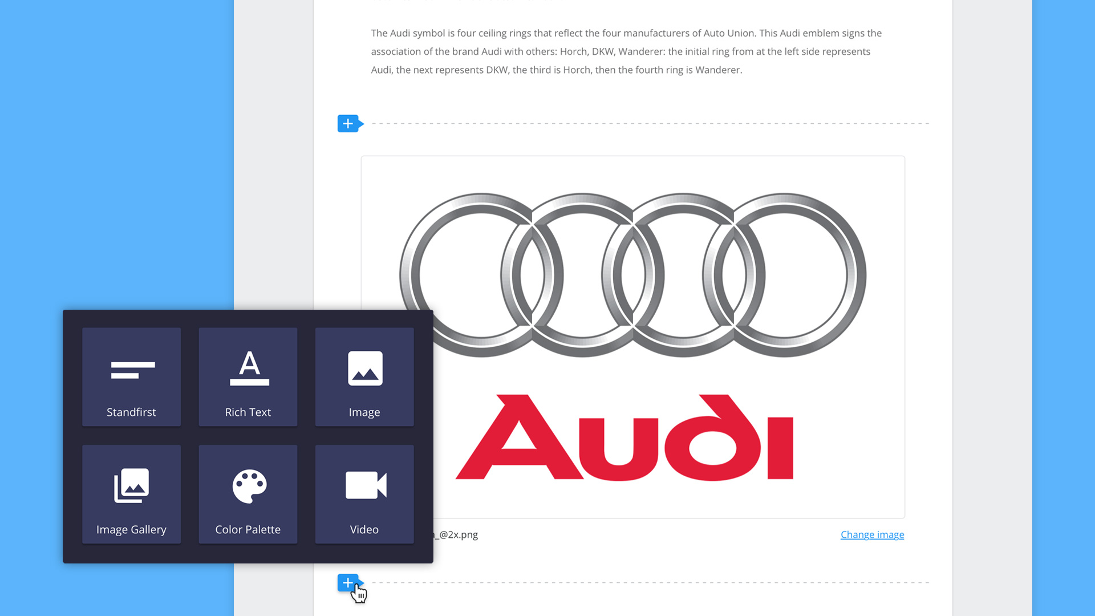Screen dimensions: 1095x616
Task: Open the Change image link
Action: click(872, 534)
